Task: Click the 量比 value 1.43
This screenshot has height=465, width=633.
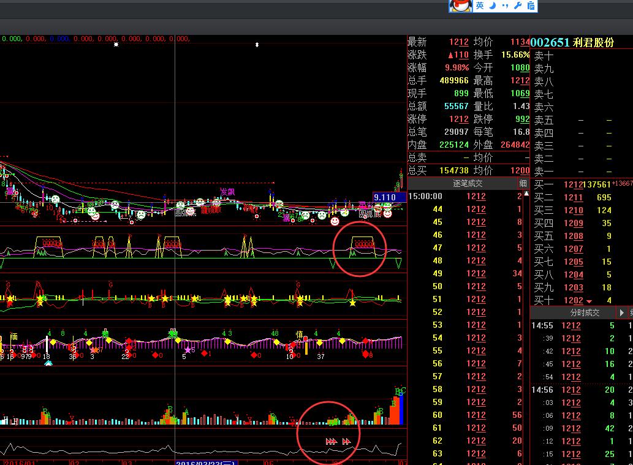Action: [521, 106]
